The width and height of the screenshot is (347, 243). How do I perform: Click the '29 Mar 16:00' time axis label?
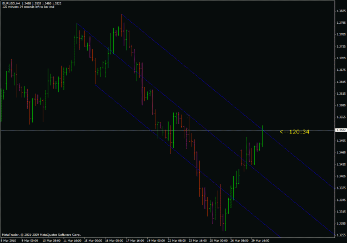pyautogui.click(x=260, y=241)
